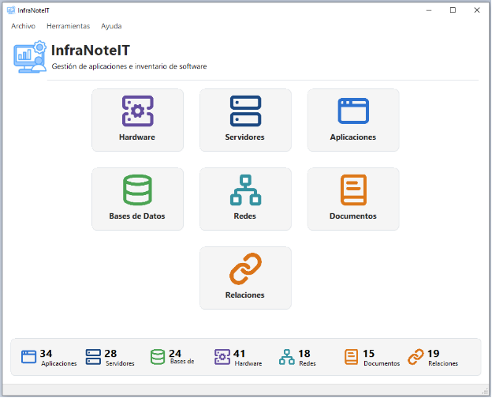The height and width of the screenshot is (398, 492).
Task: Click the green Bases de Datos cylinder icon
Action: tap(137, 190)
